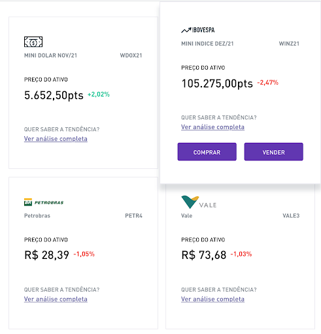Click the VENDER button
Image resolution: width=321 pixels, height=334 pixels.
click(274, 152)
